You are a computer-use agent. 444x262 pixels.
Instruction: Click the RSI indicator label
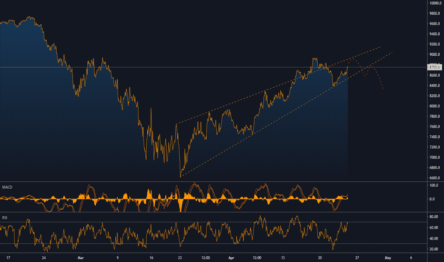pyautogui.click(x=5, y=218)
